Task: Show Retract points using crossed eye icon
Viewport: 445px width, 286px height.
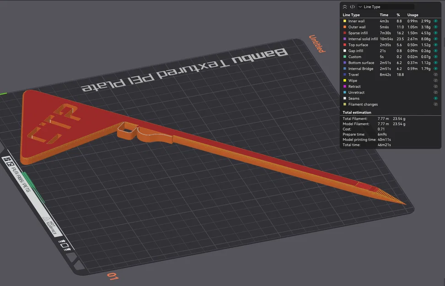Action: coord(436,86)
